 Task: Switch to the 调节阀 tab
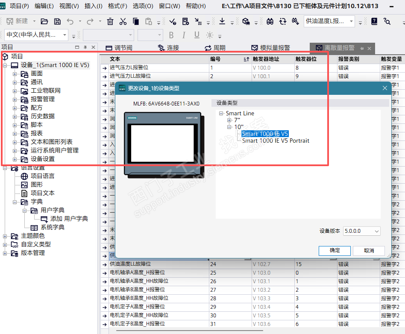coord(119,48)
